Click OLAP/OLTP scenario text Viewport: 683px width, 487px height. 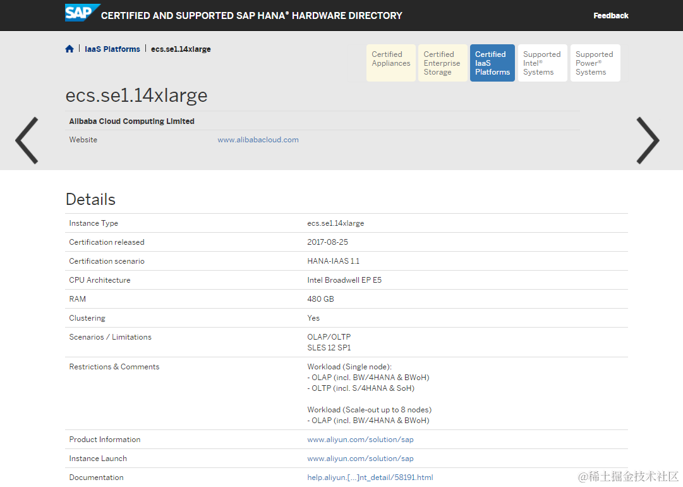click(329, 337)
